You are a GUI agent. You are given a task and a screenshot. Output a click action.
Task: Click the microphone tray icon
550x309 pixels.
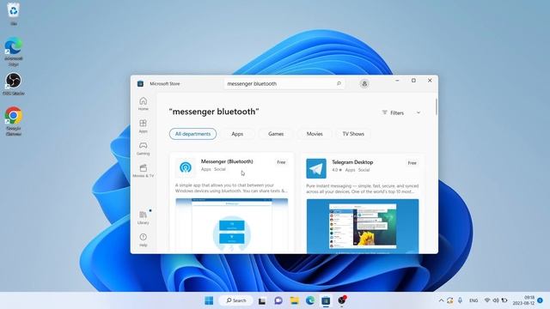coord(460,300)
